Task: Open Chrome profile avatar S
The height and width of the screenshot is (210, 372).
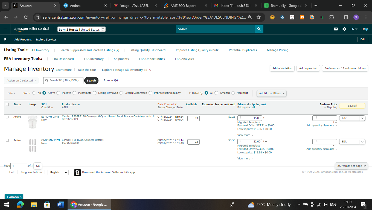Action: pyautogui.click(x=356, y=17)
